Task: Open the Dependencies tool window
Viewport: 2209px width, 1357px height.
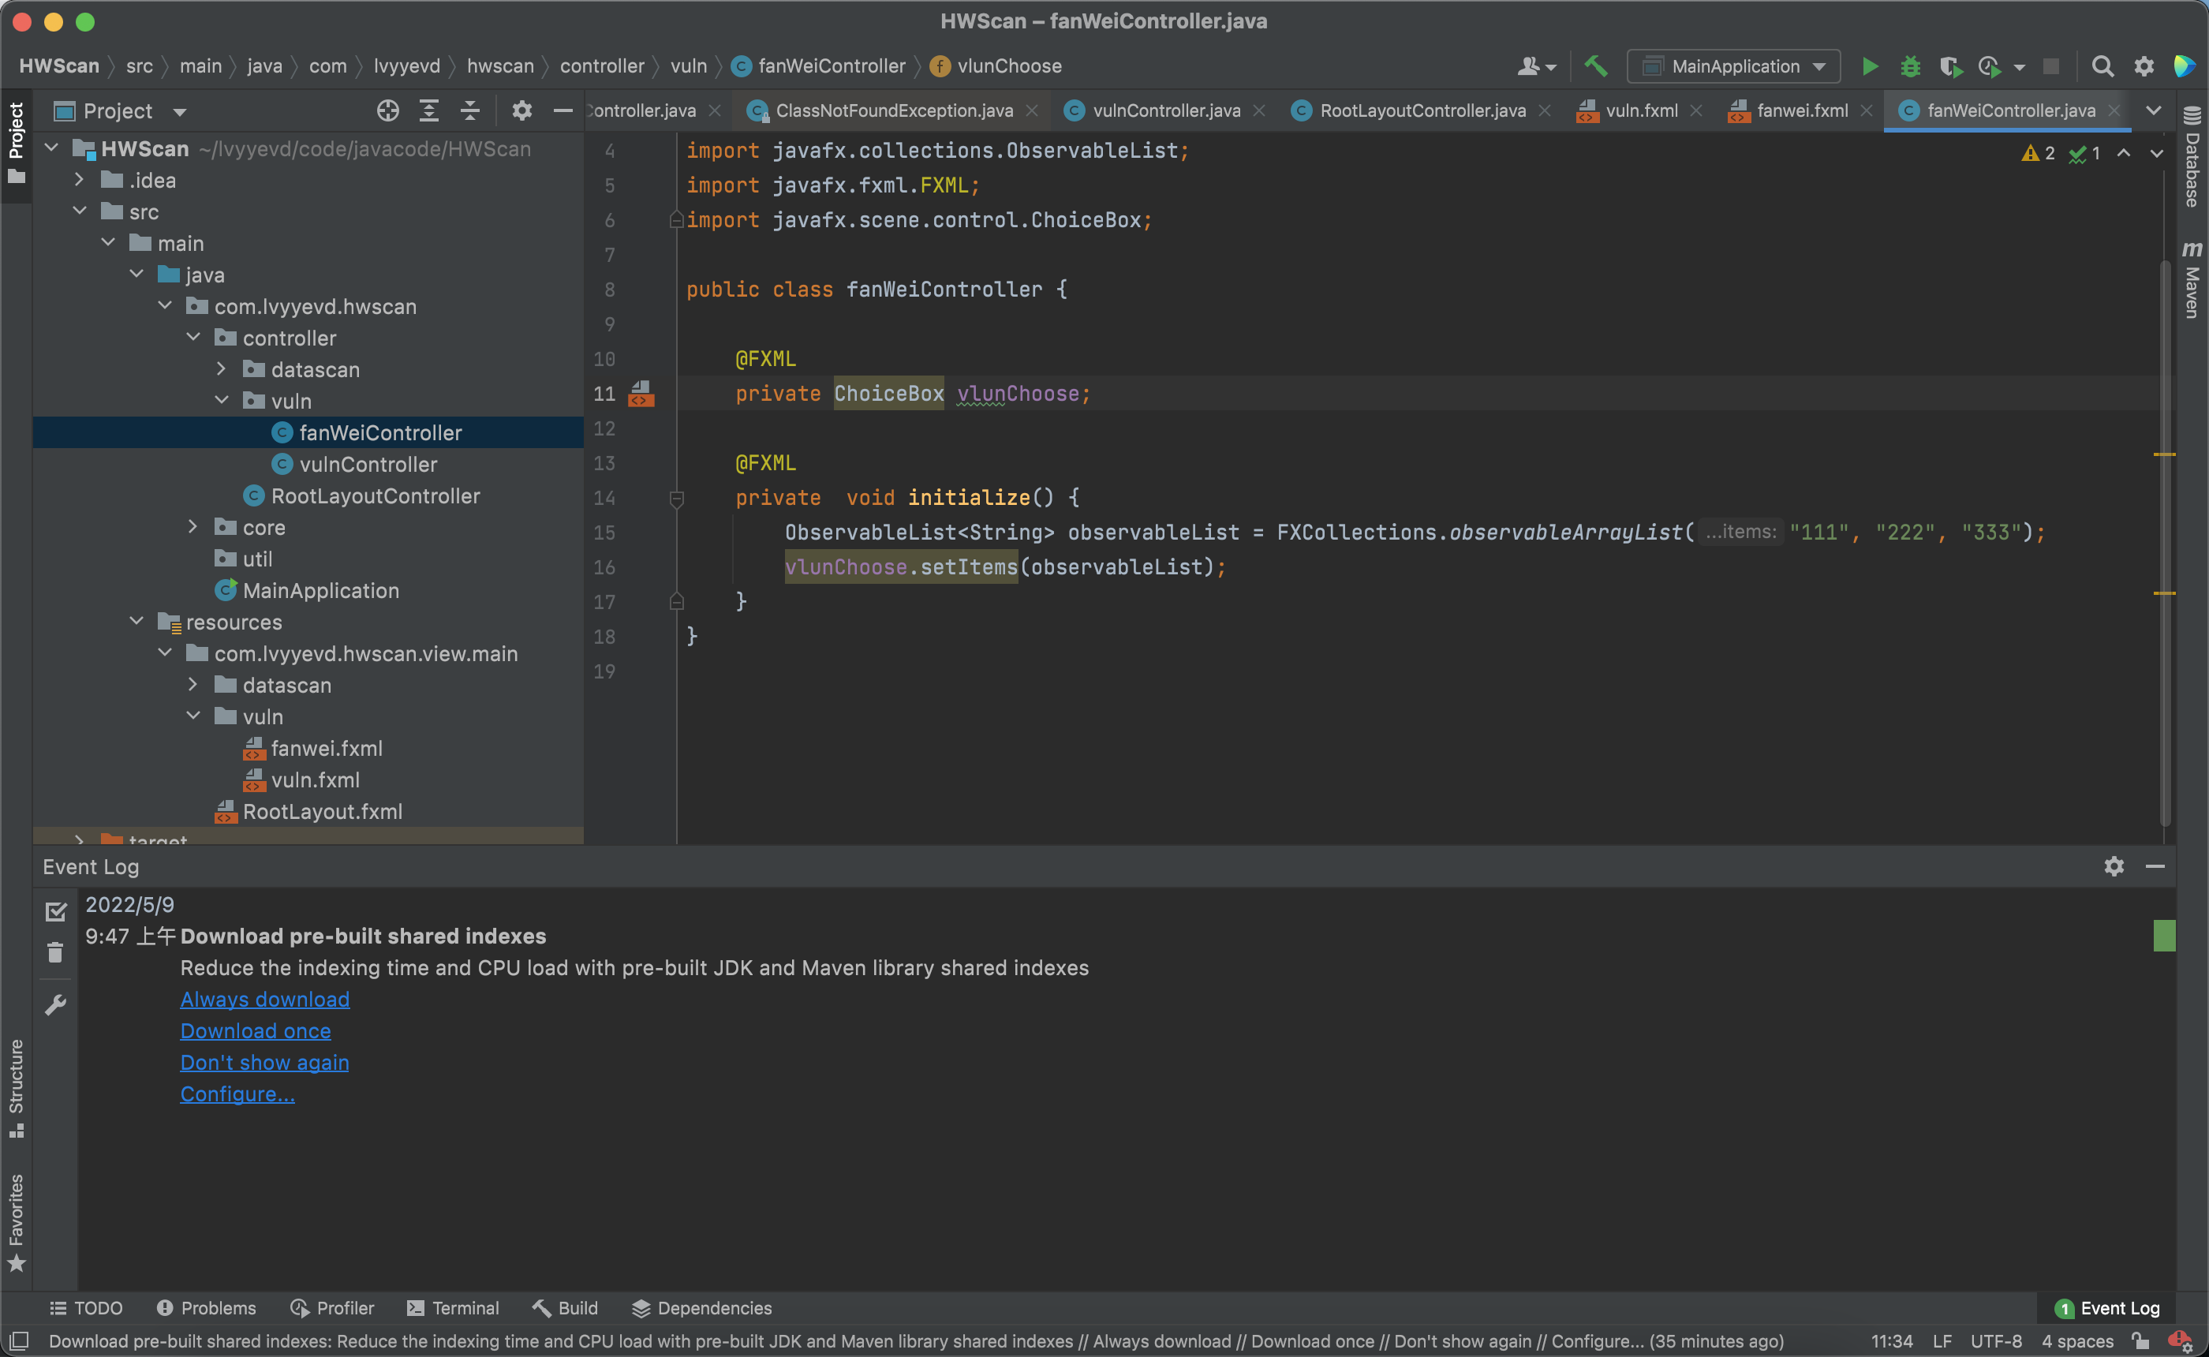Action: click(x=701, y=1307)
